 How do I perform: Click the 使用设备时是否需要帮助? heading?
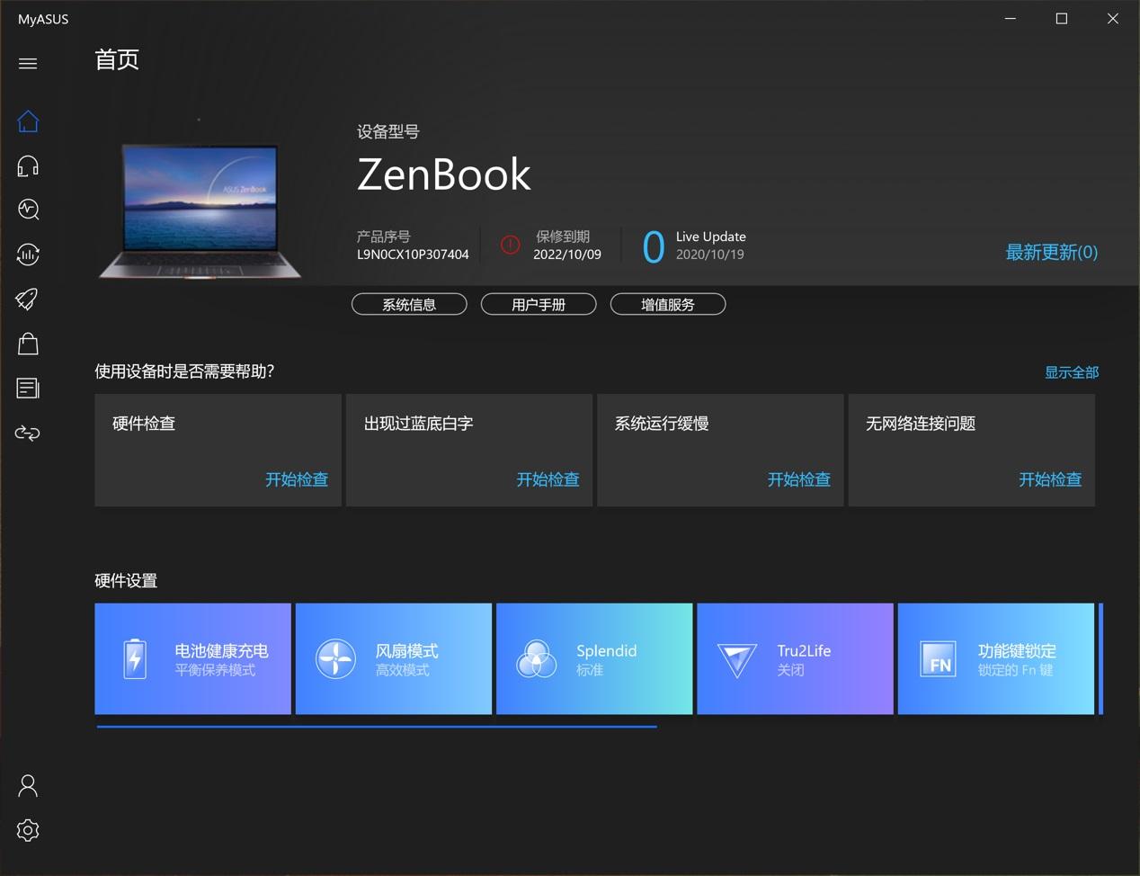click(184, 371)
